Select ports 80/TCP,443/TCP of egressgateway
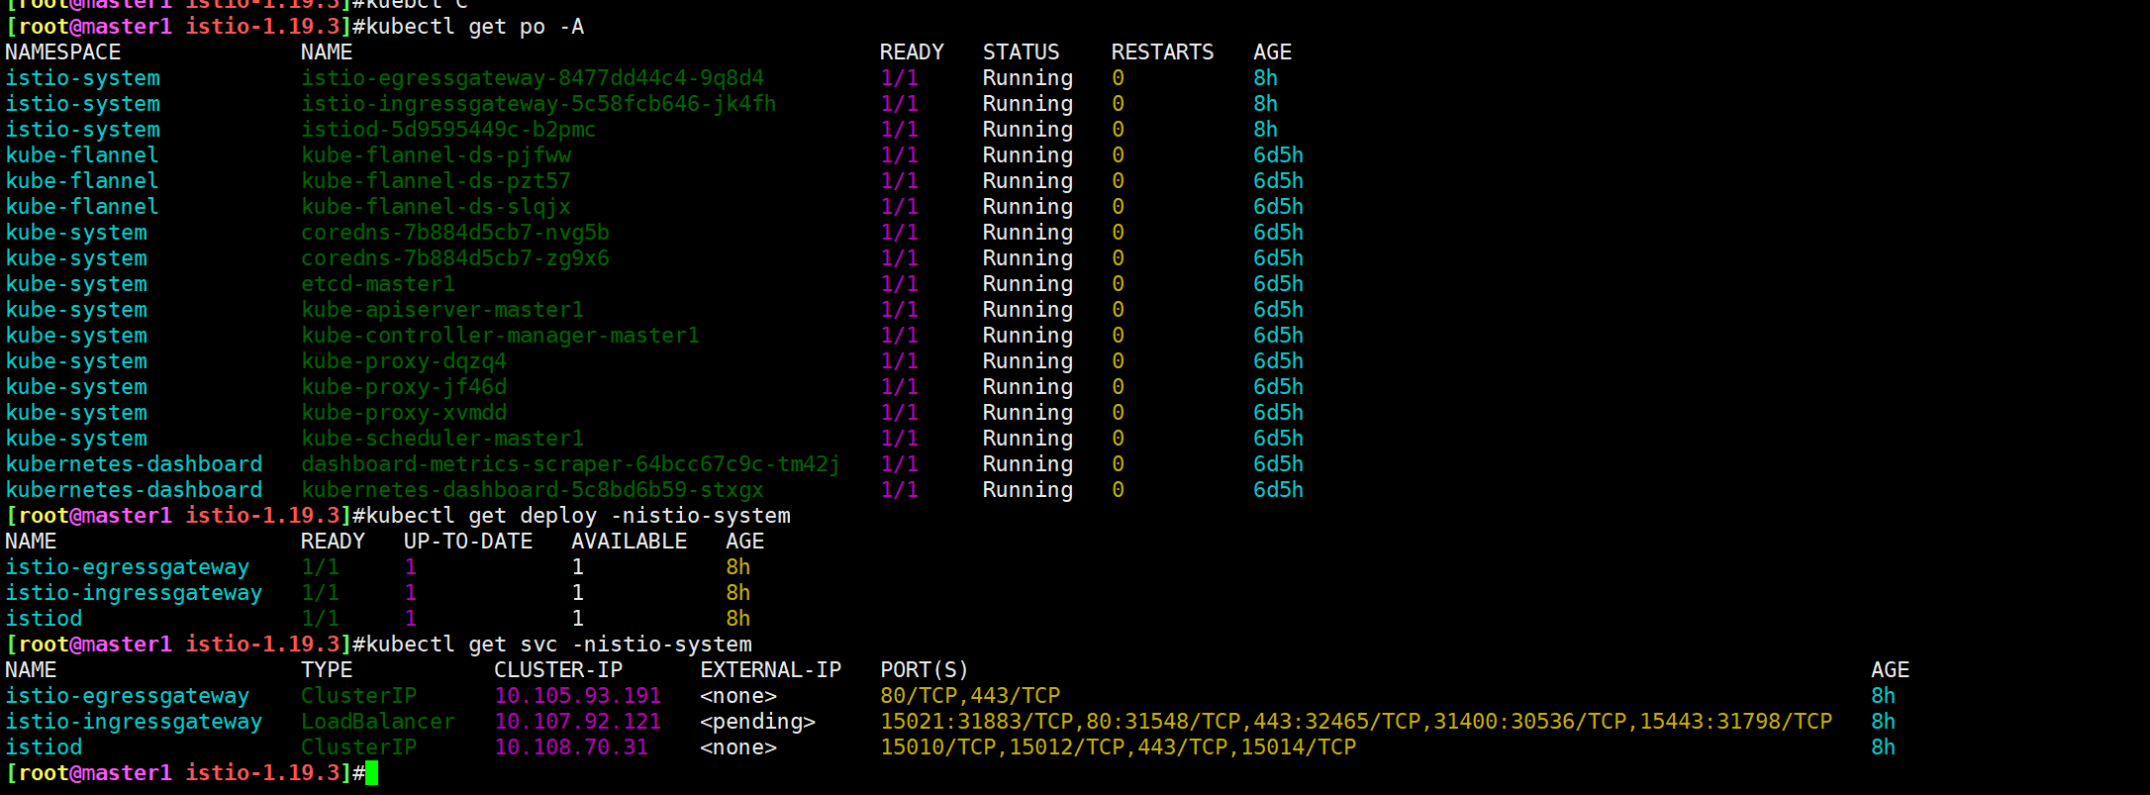 [x=970, y=696]
